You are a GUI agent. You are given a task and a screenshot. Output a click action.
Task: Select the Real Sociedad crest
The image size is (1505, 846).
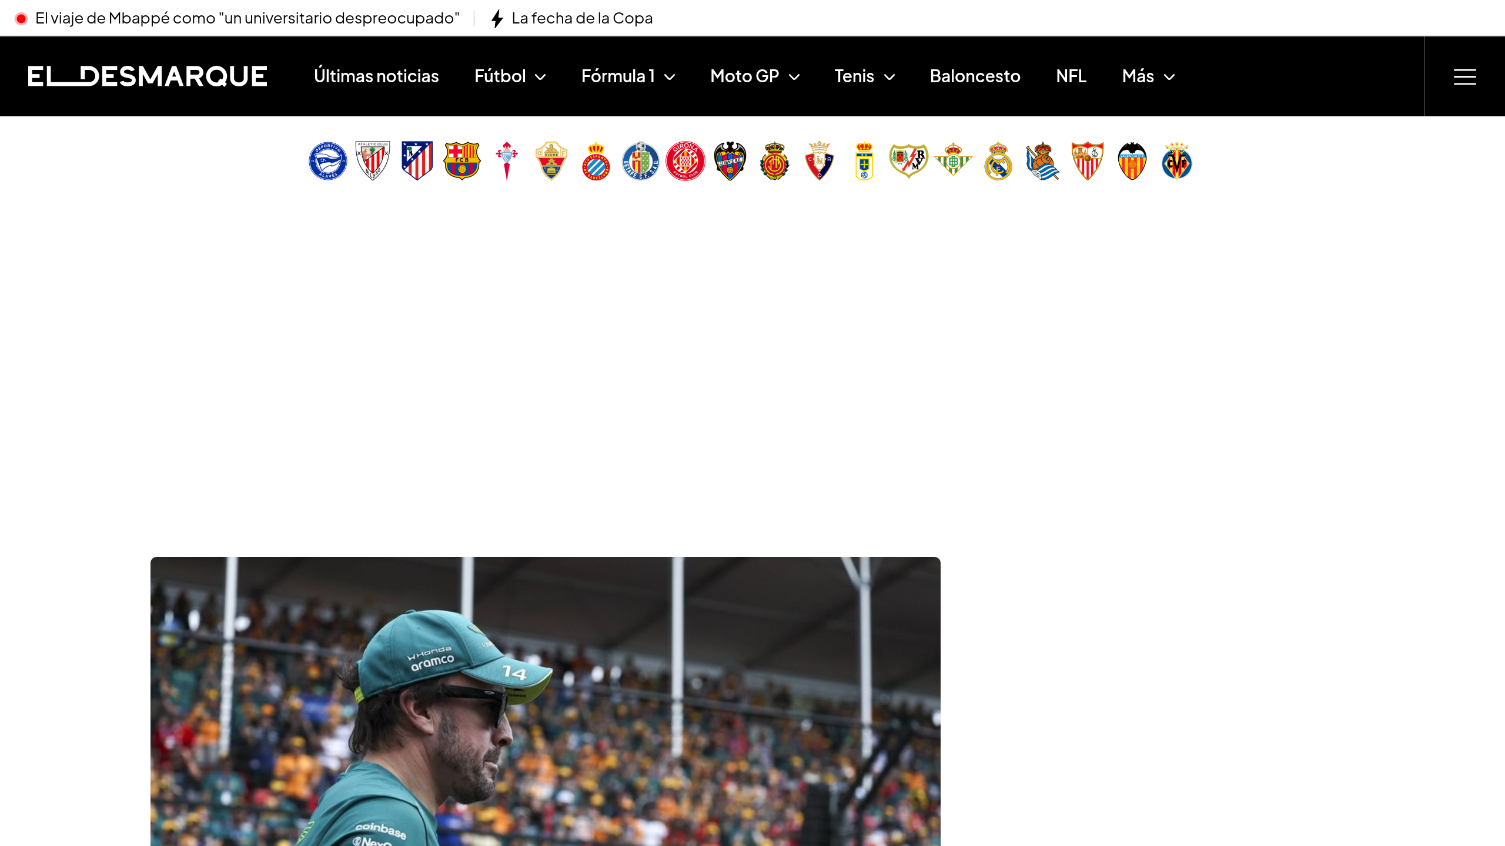click(x=1043, y=161)
